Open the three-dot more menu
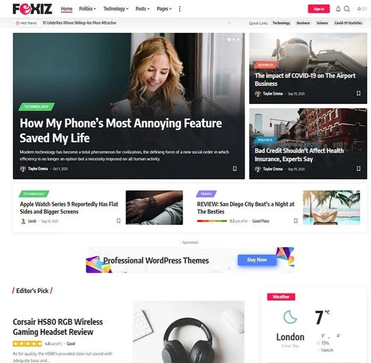The height and width of the screenshot is (363, 371). click(179, 9)
